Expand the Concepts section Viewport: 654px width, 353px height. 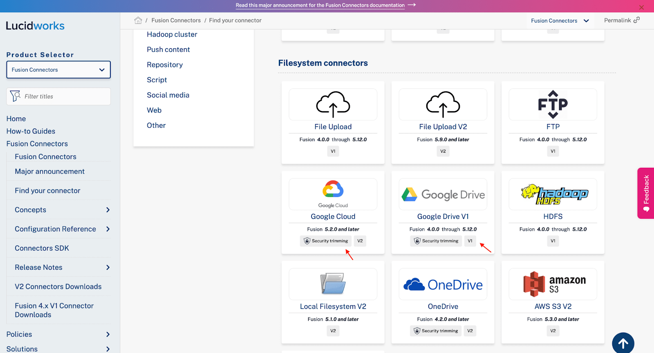coord(108,210)
